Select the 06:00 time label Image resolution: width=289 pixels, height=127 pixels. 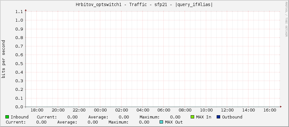pos(164,110)
